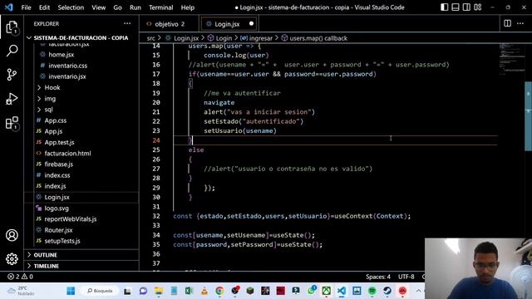Open the Run and Debug view

(x=12, y=99)
